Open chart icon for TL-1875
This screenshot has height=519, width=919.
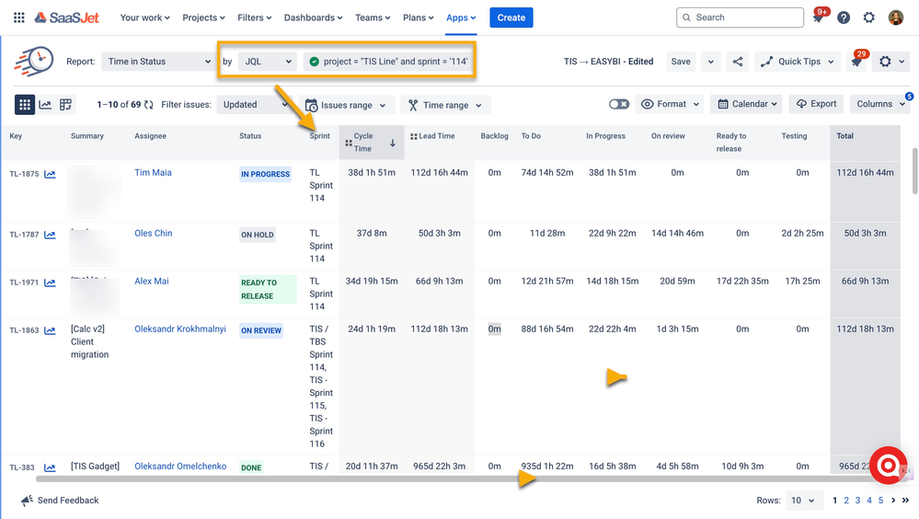[x=50, y=174]
